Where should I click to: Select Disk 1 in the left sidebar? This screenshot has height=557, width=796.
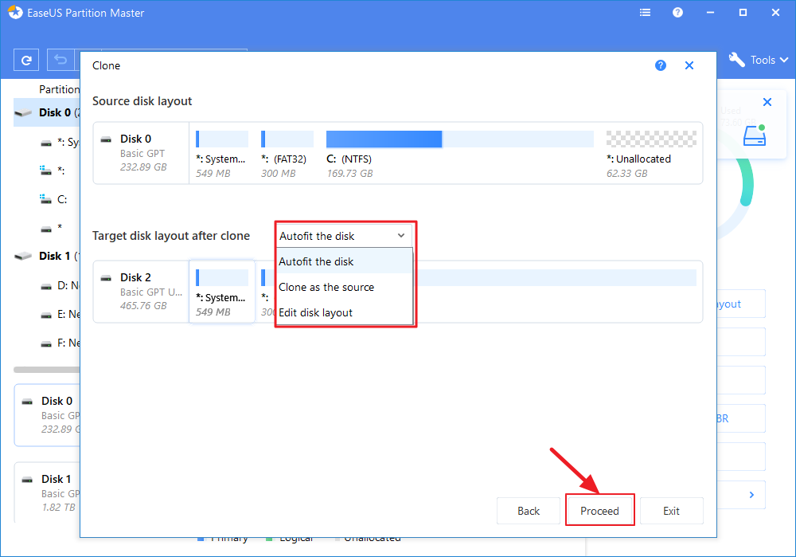[x=56, y=255]
